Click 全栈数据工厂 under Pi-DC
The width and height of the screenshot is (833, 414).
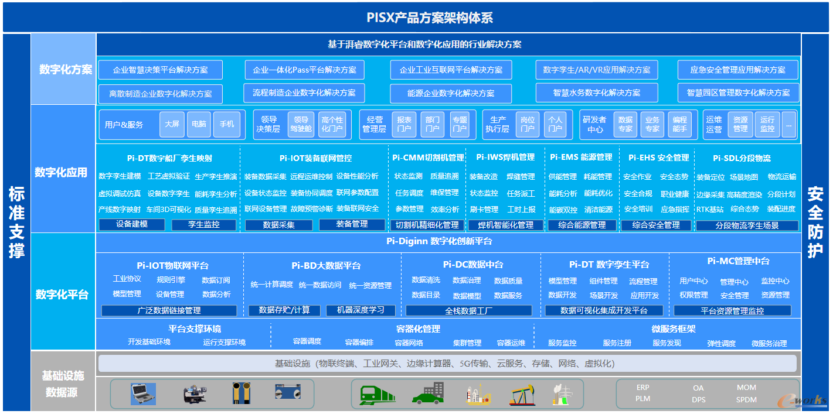coord(468,311)
